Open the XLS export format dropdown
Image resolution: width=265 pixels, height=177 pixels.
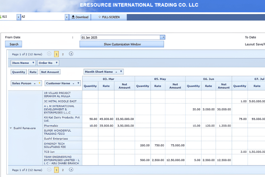pyautogui.click(x=18, y=17)
